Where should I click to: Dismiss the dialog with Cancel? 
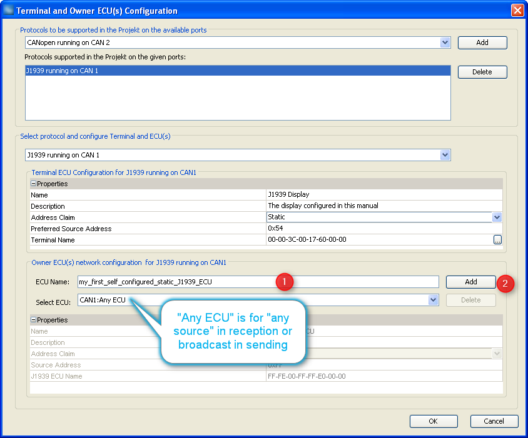(x=494, y=421)
